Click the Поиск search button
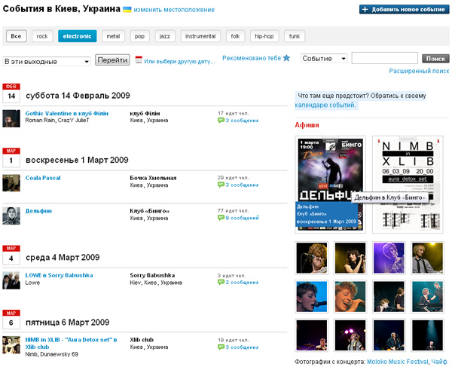This screenshot has height=367, width=452. (435, 59)
